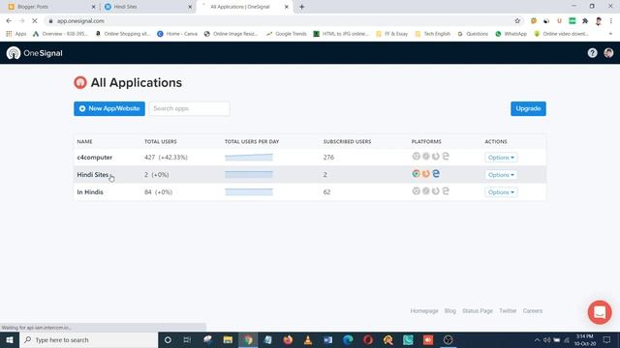Viewport: 620px width, 348px height.
Task: Go back using browser back arrow
Action: pyautogui.click(x=9, y=21)
